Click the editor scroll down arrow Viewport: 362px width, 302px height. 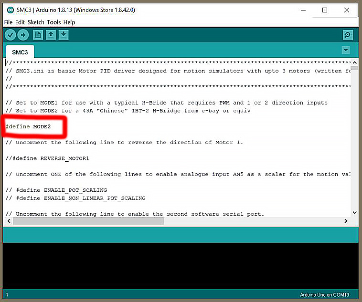point(355,212)
